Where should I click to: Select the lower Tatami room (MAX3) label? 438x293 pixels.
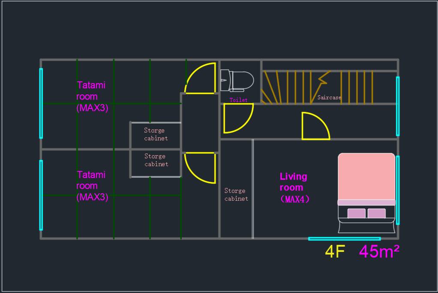[92, 186]
